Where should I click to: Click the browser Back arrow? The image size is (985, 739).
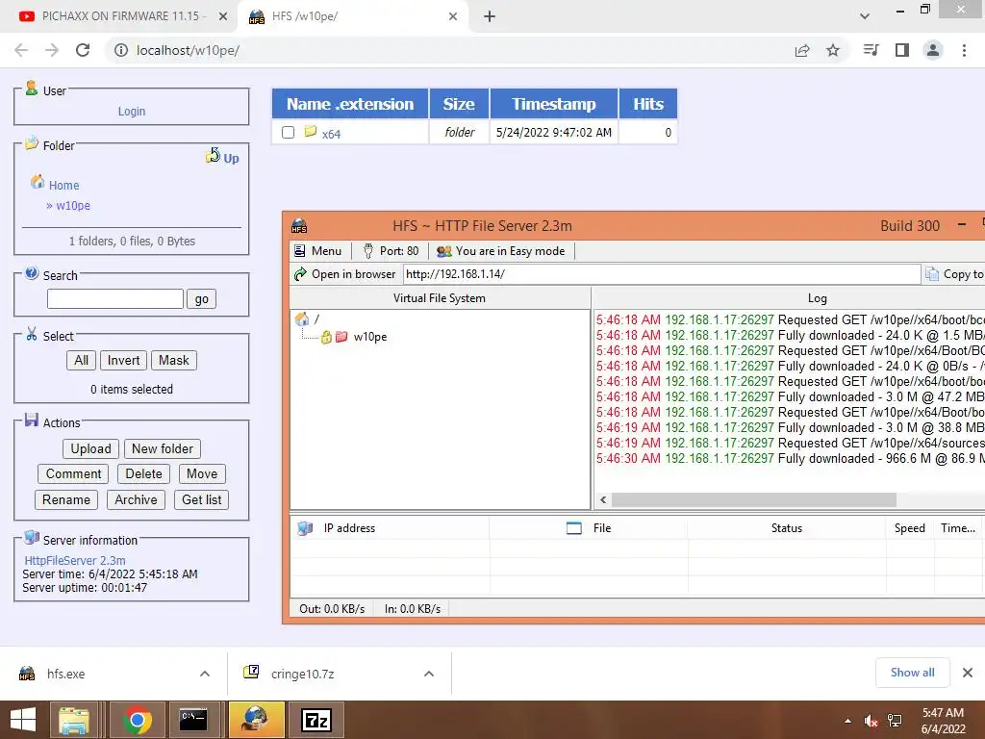click(21, 50)
